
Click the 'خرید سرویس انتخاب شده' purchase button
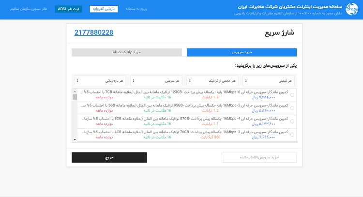tap(259, 157)
